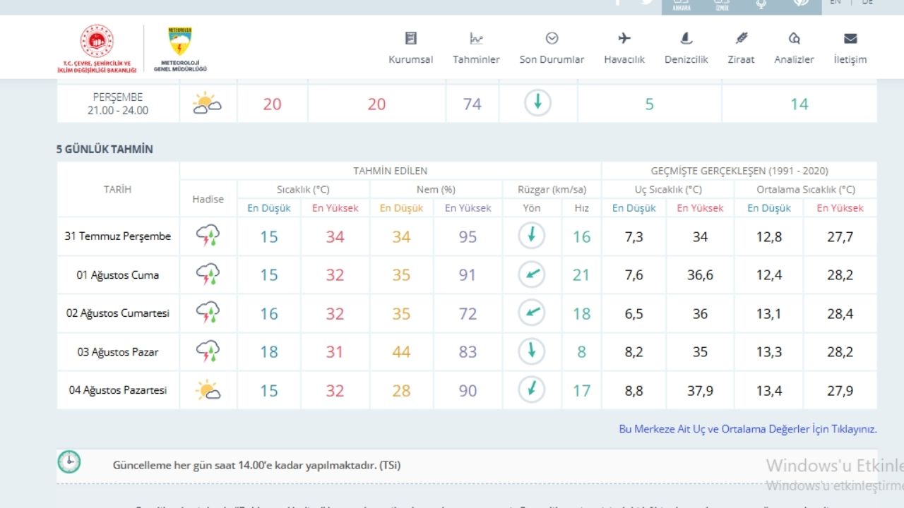The height and width of the screenshot is (508, 904).
Task: Open the Ziraat menu
Action: [741, 48]
